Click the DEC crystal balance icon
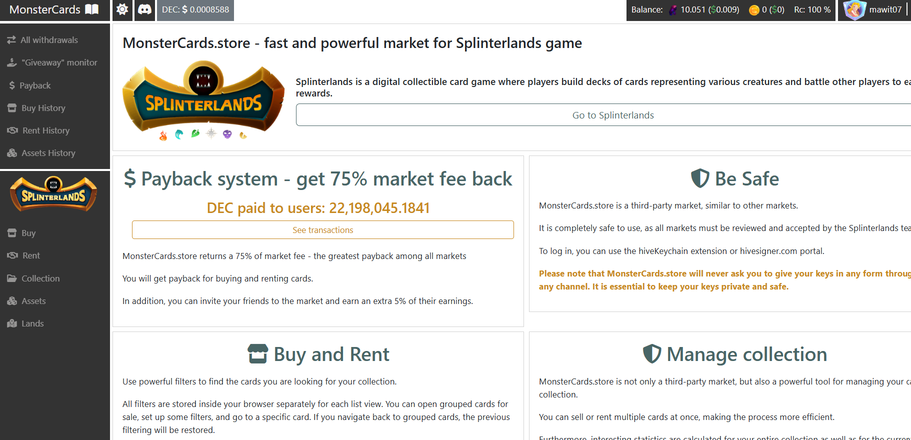911x440 pixels. click(x=673, y=9)
